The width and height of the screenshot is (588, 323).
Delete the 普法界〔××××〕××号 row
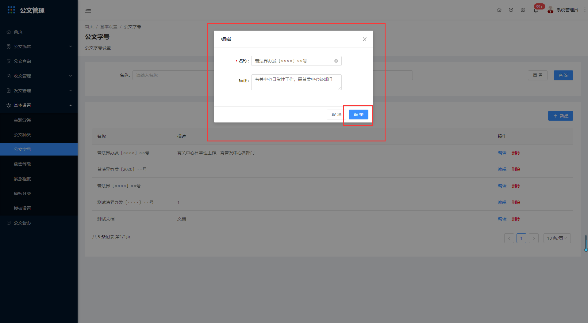[x=516, y=186]
